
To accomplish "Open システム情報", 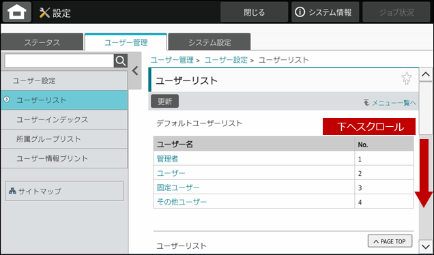I will [x=325, y=12].
